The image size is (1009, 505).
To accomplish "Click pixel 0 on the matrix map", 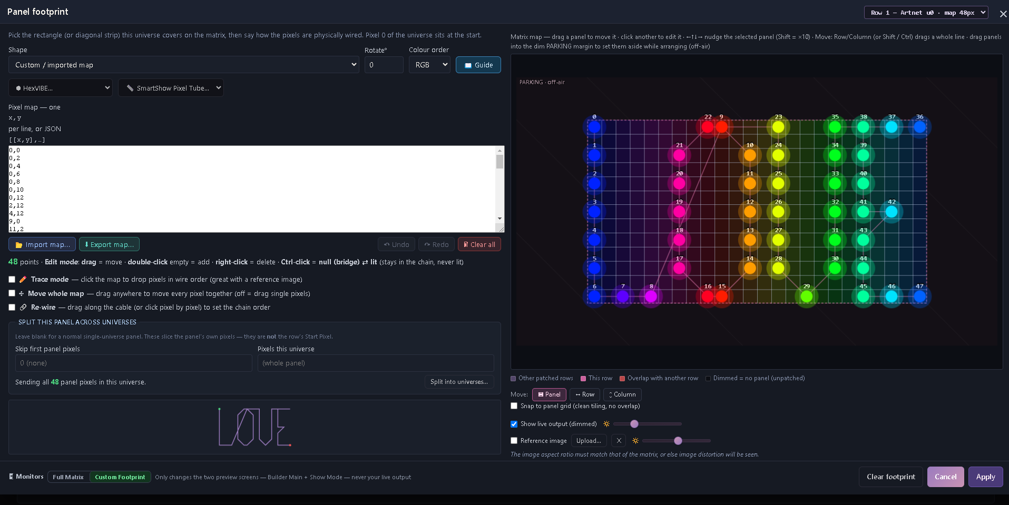I will [x=594, y=127].
